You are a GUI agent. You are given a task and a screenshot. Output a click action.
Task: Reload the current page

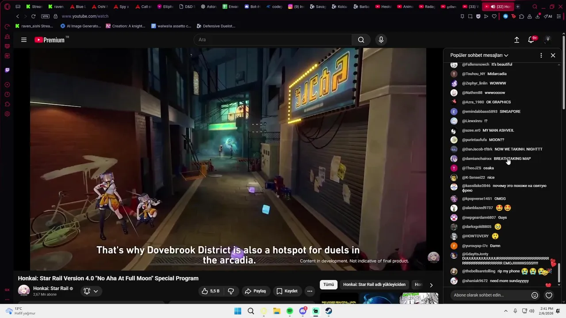click(33, 16)
